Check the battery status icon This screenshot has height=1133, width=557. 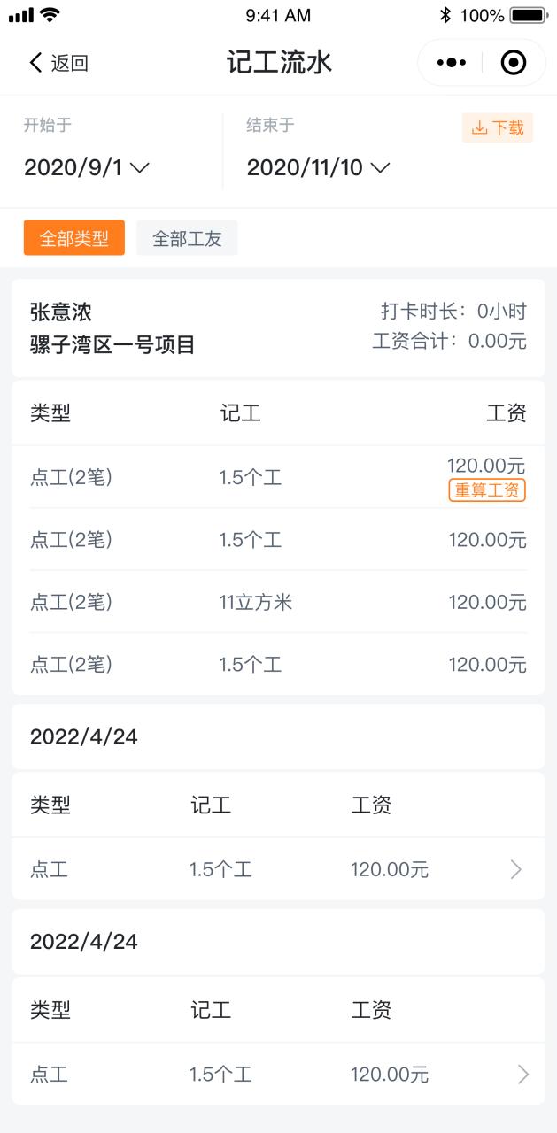[x=529, y=15]
